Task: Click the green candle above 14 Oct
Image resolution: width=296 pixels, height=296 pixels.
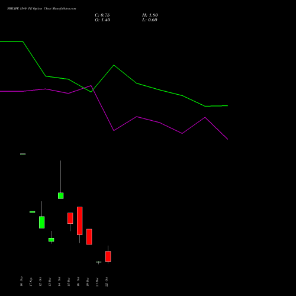Action: coord(61,195)
